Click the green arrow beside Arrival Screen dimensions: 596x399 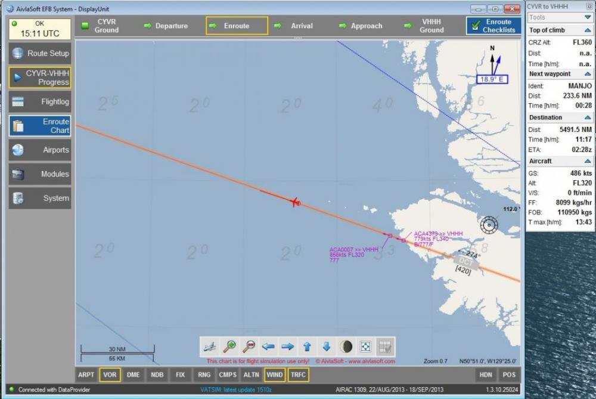tap(278, 26)
